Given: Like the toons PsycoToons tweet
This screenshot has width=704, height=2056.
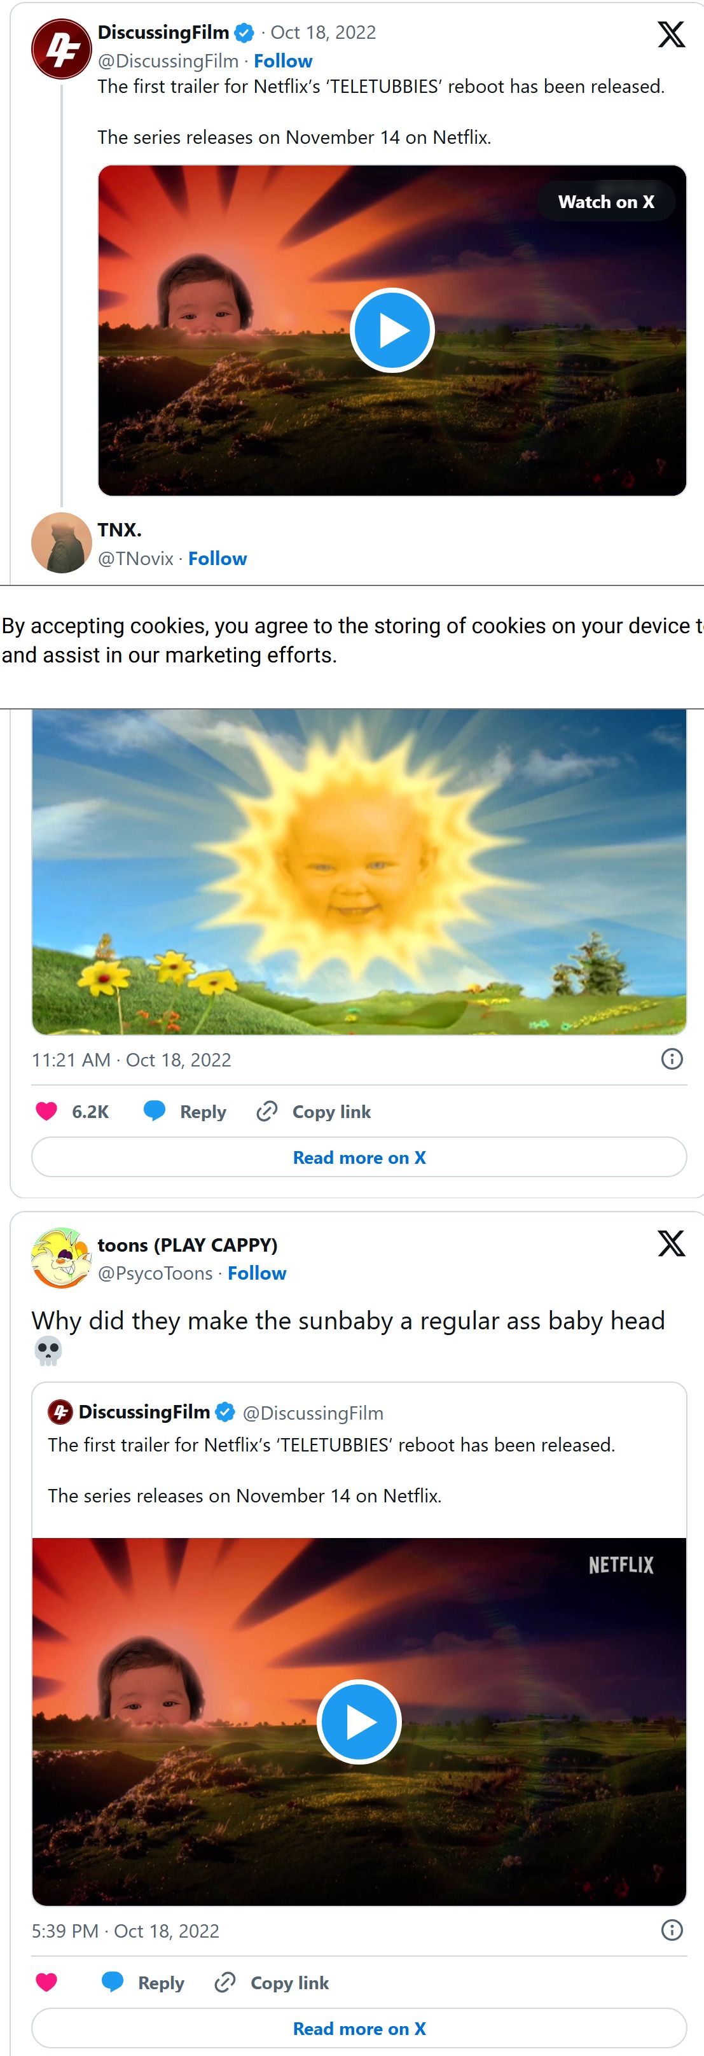Looking at the screenshot, I should [x=47, y=1983].
